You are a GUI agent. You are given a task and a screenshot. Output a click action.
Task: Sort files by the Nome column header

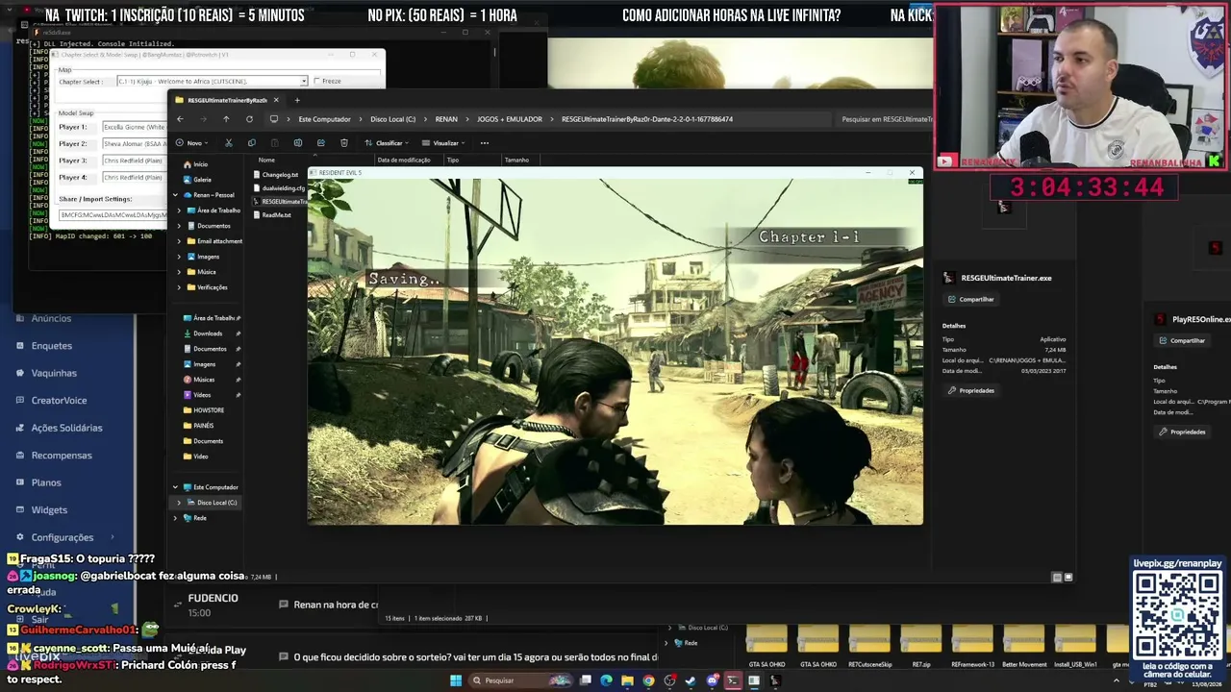266,160
